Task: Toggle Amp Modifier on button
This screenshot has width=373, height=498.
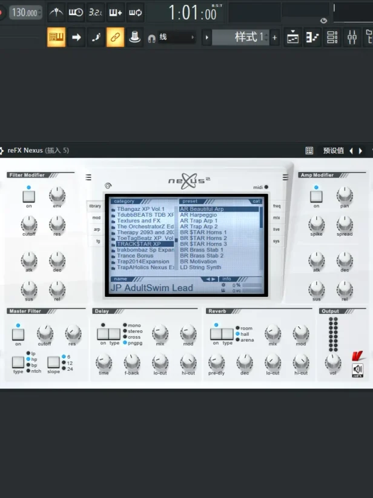Action: pos(316,196)
